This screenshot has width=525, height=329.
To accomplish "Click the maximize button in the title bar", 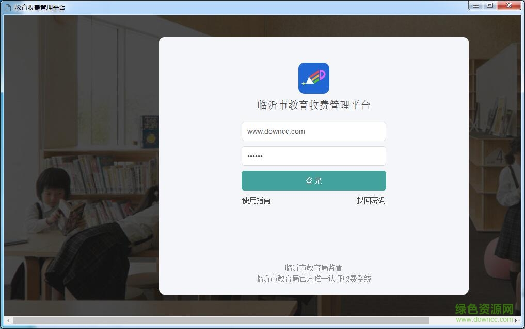I will click(489, 6).
